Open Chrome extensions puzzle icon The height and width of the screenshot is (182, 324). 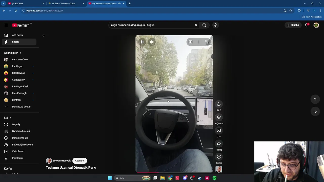299,11
